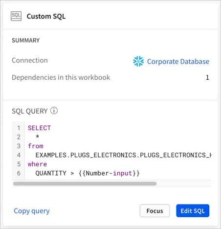Click line number 6 in the gutter
Image resolution: width=221 pixels, height=229 pixels.
(x=19, y=173)
